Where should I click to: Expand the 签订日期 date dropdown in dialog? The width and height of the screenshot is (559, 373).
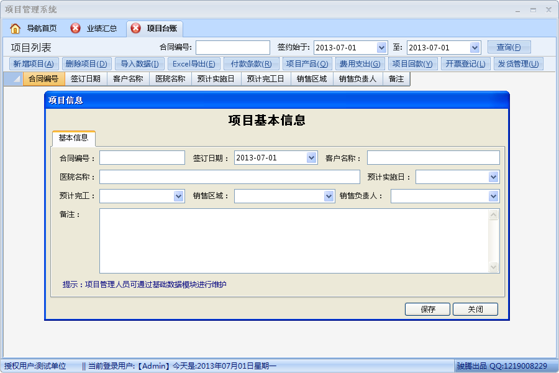[x=312, y=158]
